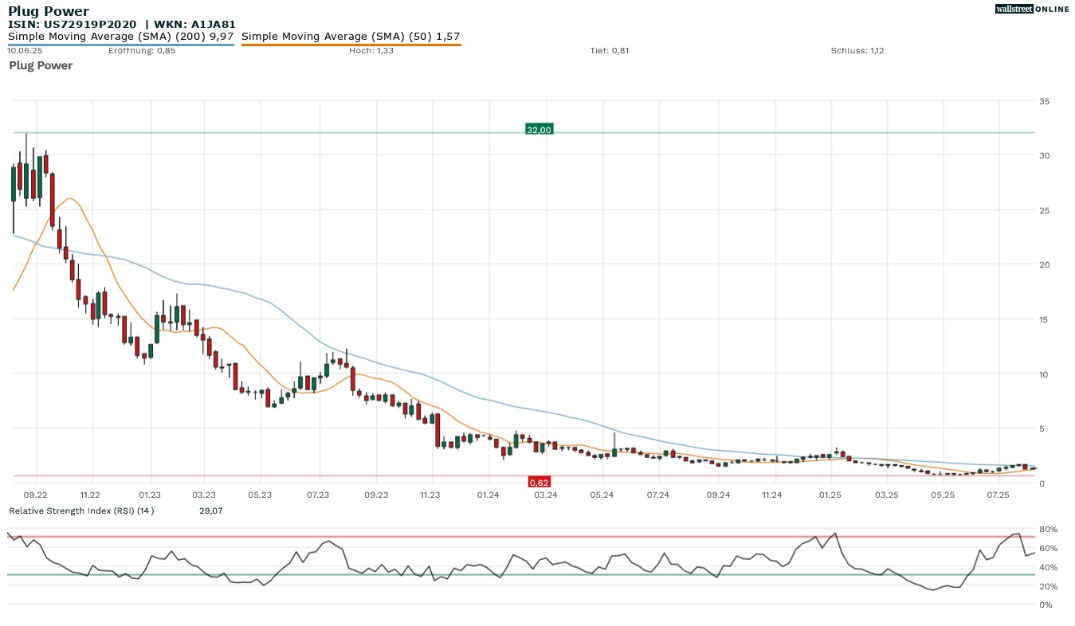Image resolution: width=1075 pixels, height=626 pixels.
Task: Click the 20 price axis label
Action: 1044,264
